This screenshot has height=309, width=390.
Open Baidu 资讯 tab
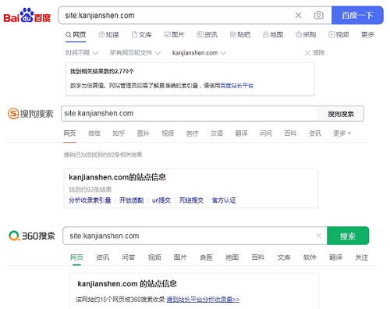click(207, 34)
